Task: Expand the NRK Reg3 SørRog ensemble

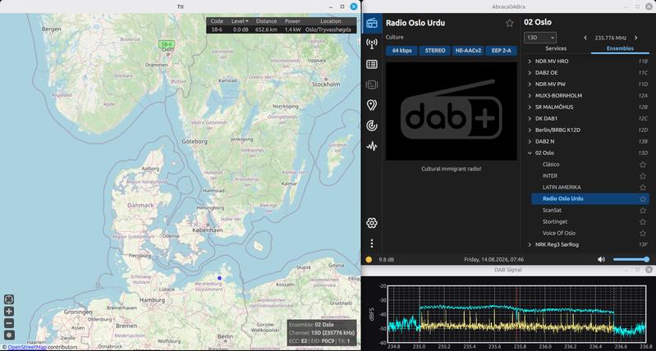Action: [530, 244]
